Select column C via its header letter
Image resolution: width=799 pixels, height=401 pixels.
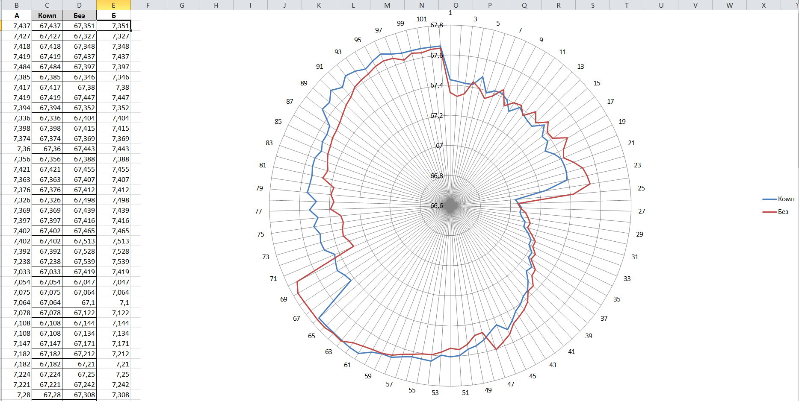point(47,5)
